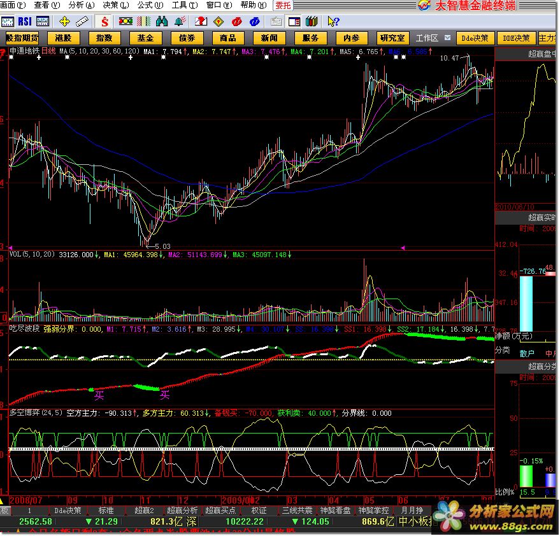
Task: Select the yellow diamond arrow icon
Action: point(219,22)
